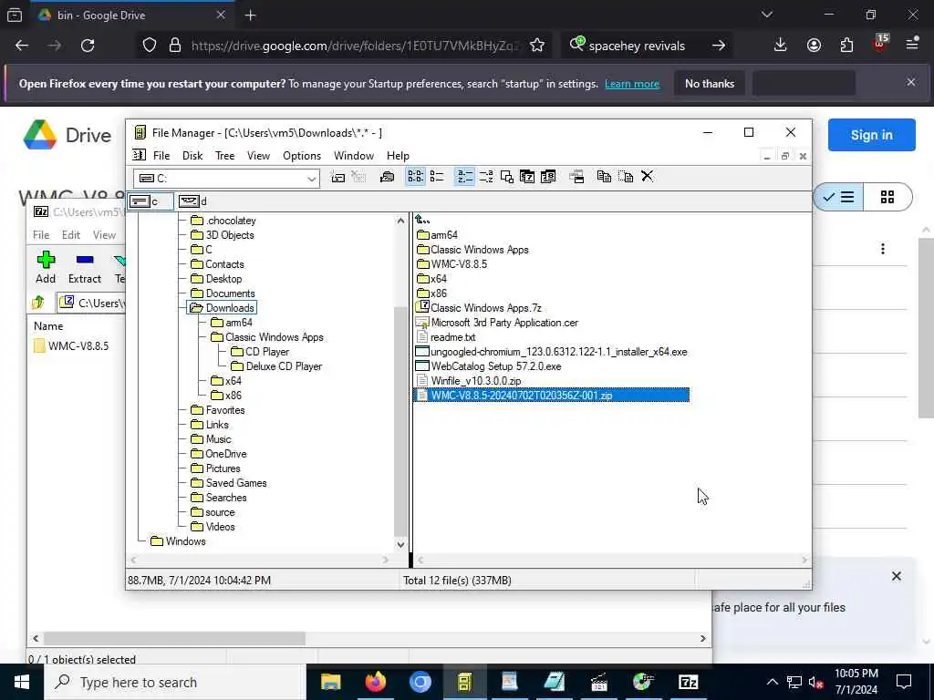Select Classic Windows Apps.7z archive file
The image size is (934, 700).
pos(478,308)
